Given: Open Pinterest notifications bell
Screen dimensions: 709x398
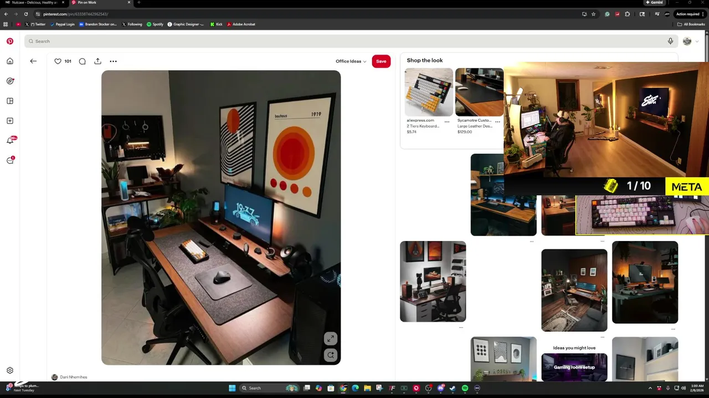Looking at the screenshot, I should 10,140.
